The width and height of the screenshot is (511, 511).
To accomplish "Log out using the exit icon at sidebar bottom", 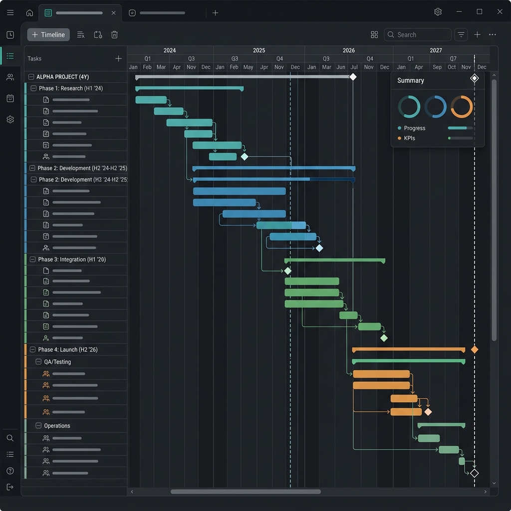I will click(10, 487).
